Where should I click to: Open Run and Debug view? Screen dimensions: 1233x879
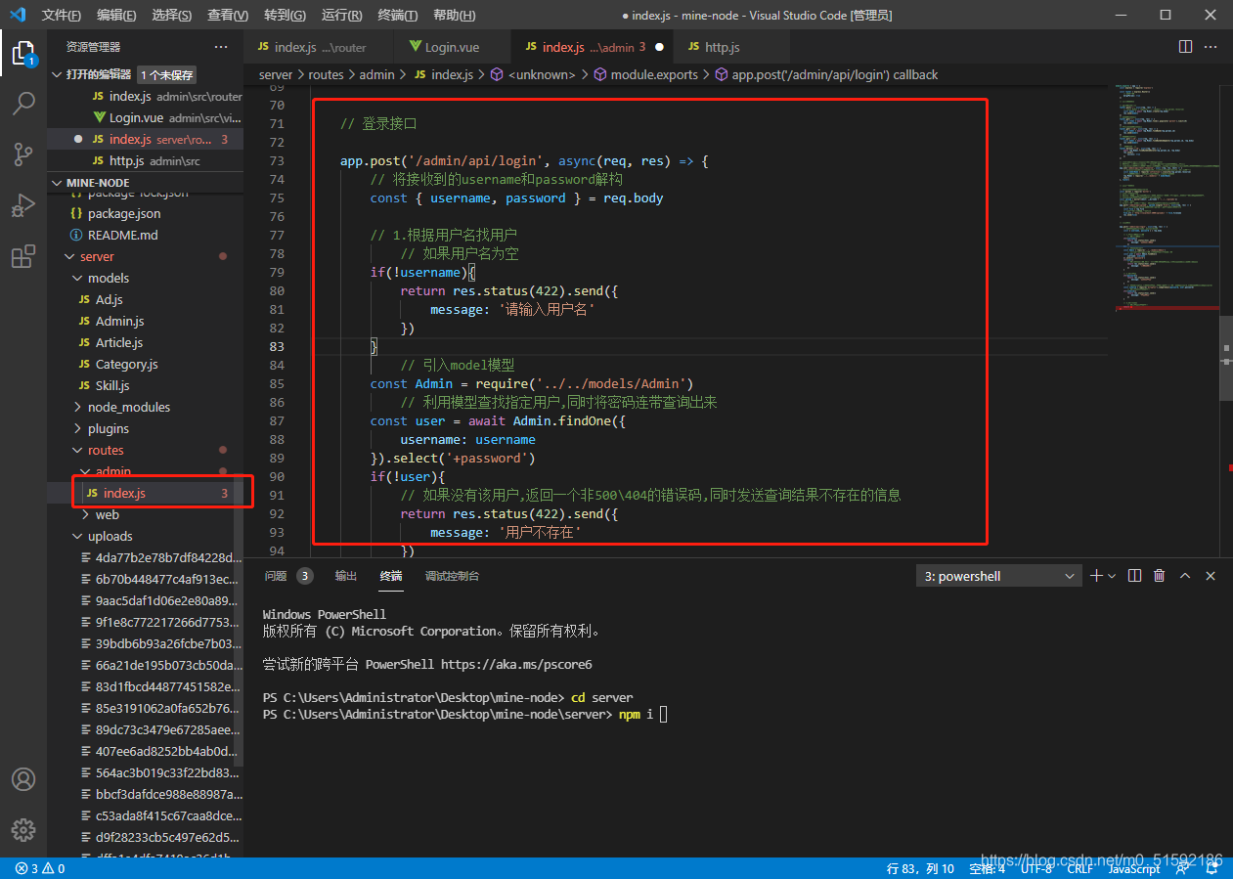[x=23, y=205]
